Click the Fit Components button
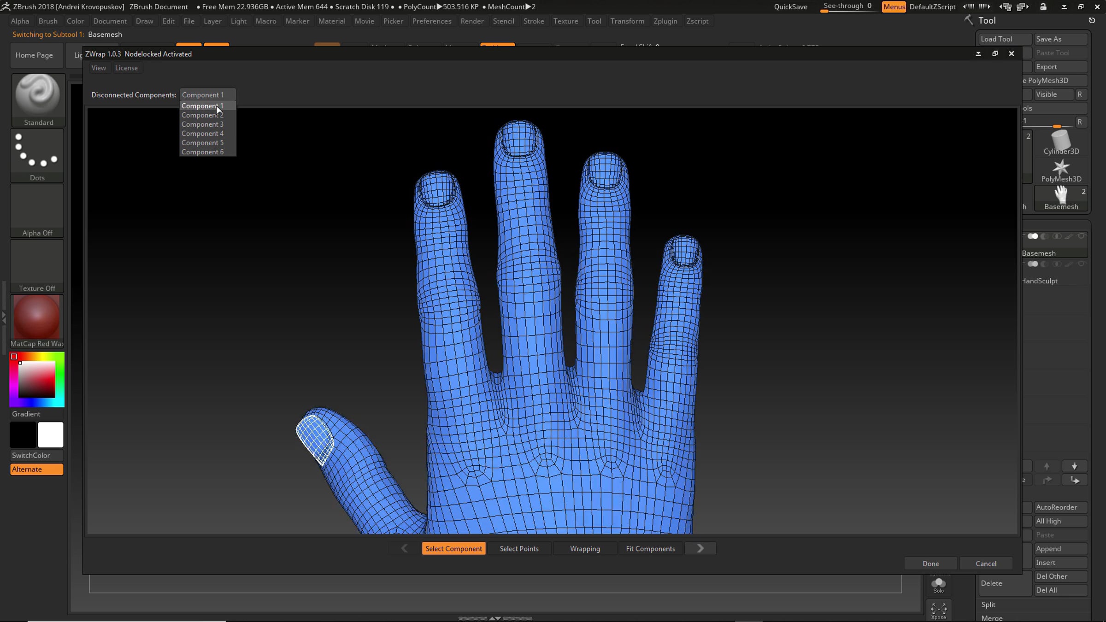 (x=650, y=548)
